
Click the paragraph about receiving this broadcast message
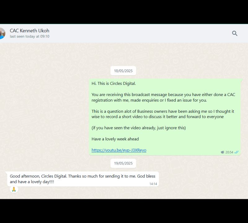pos(163,97)
